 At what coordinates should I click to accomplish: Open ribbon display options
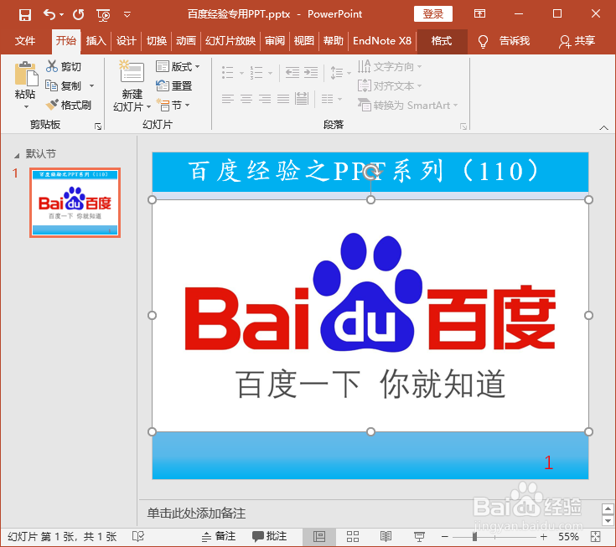point(479,13)
